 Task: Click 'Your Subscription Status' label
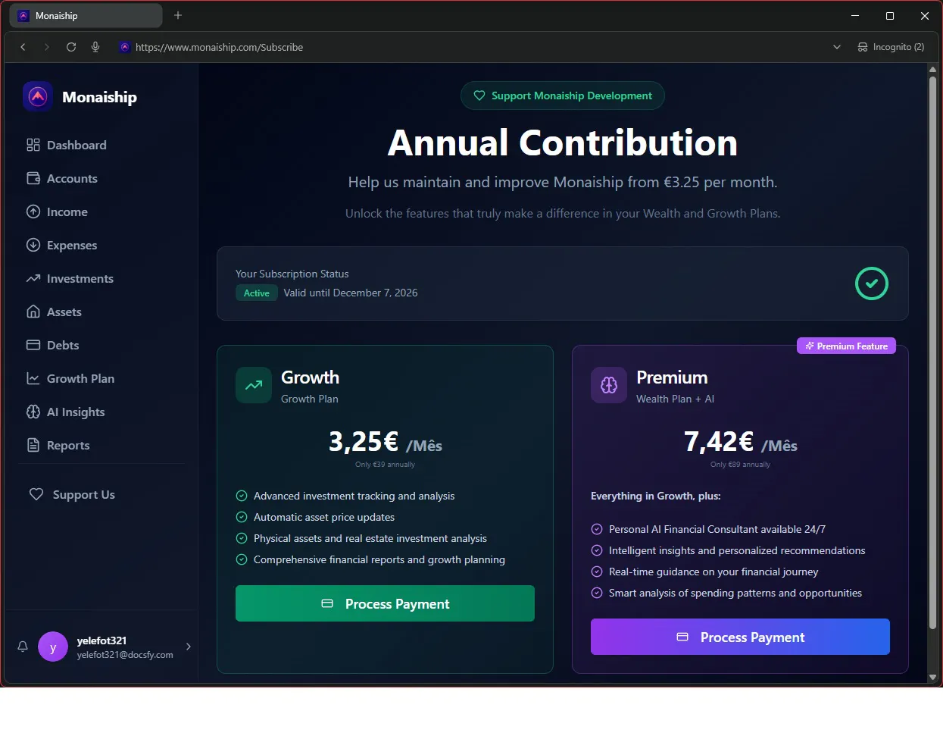click(292, 274)
